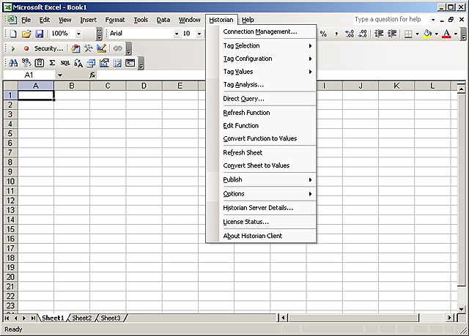The image size is (469, 336).
Task: Click the Security... toolbar button
Action: 49,48
